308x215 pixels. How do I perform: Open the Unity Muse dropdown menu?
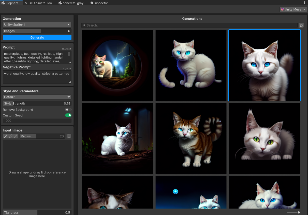tap(293, 10)
